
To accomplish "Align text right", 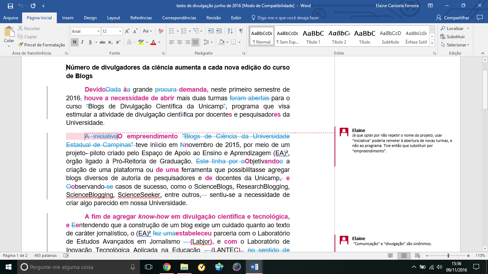I will pyautogui.click(x=188, y=42).
